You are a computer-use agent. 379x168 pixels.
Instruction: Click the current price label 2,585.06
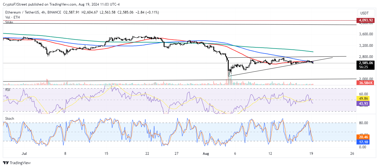[x=366, y=63]
